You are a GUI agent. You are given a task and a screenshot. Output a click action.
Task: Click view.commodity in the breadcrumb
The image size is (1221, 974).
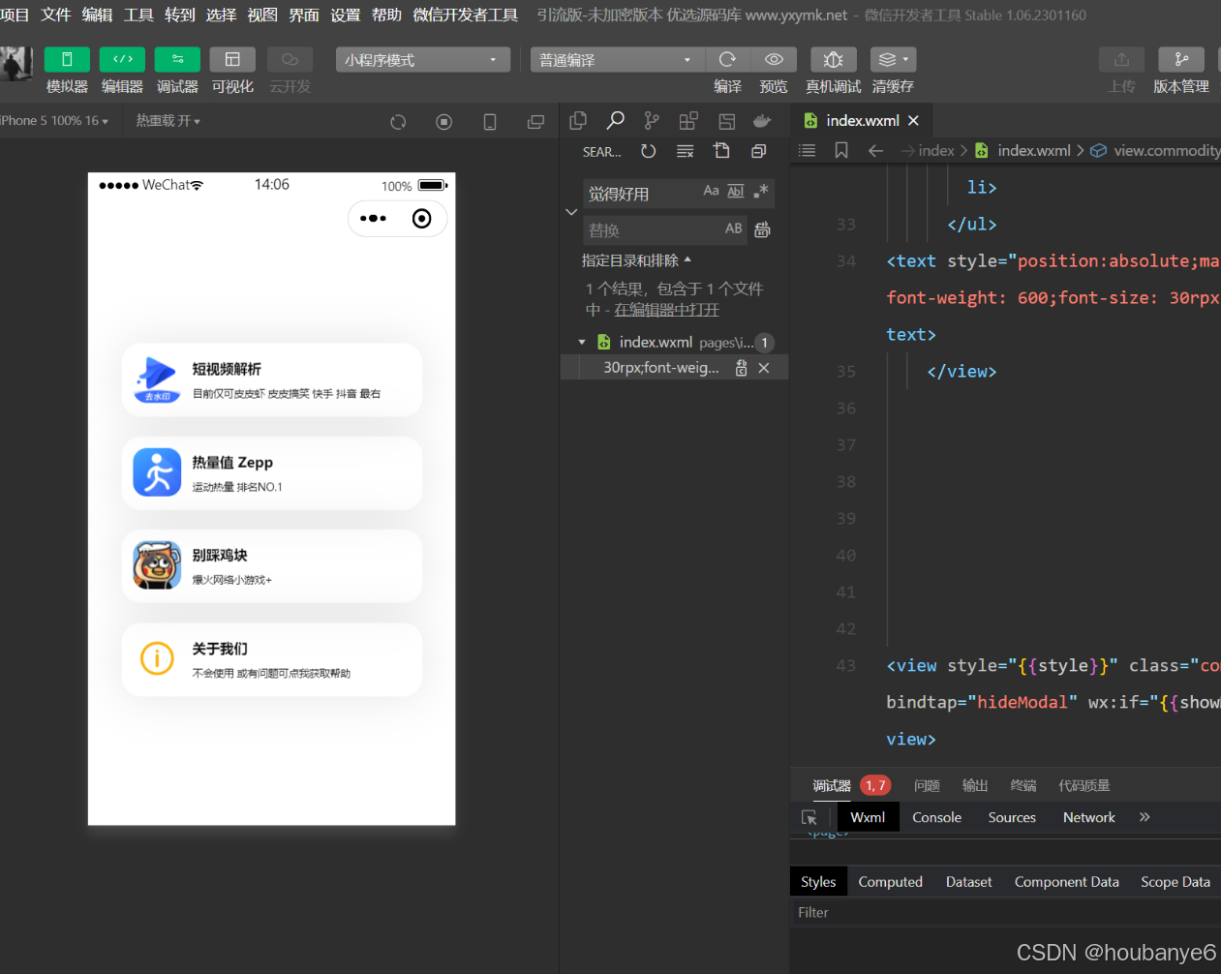point(1166,150)
